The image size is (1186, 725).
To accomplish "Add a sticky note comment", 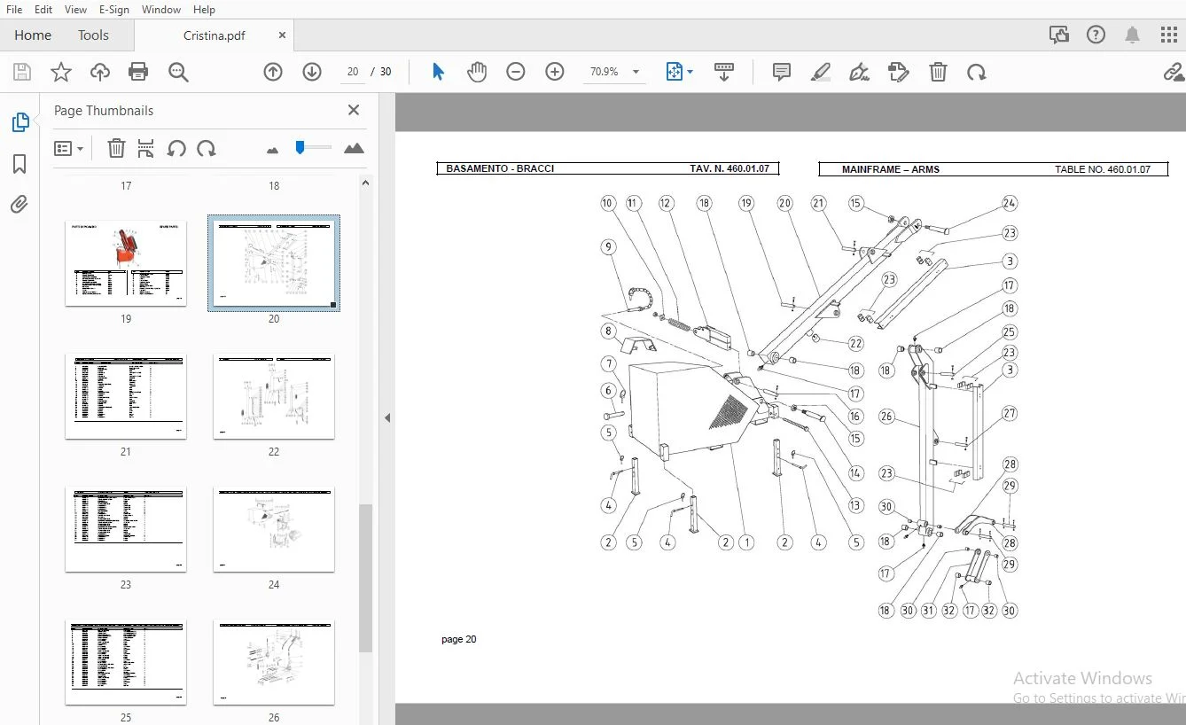I will pyautogui.click(x=782, y=72).
